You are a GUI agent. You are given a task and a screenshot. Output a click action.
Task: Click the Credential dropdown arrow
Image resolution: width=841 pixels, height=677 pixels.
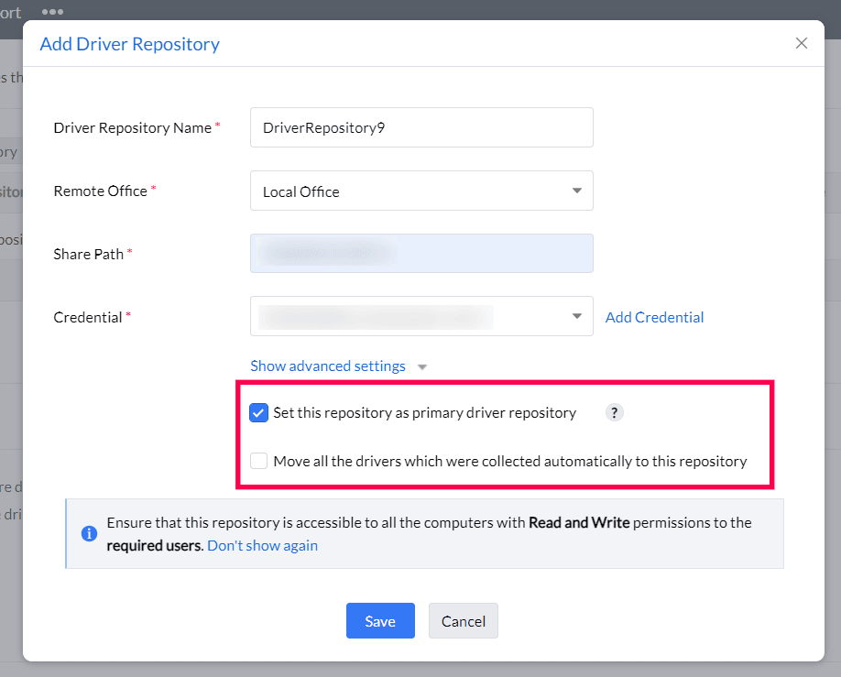(577, 316)
